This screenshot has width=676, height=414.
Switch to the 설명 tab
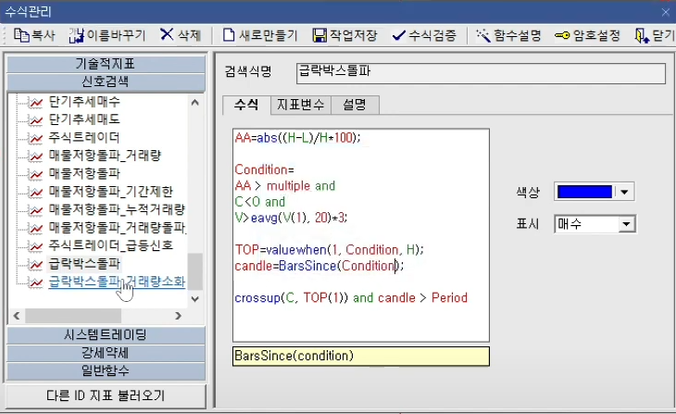pyautogui.click(x=354, y=104)
